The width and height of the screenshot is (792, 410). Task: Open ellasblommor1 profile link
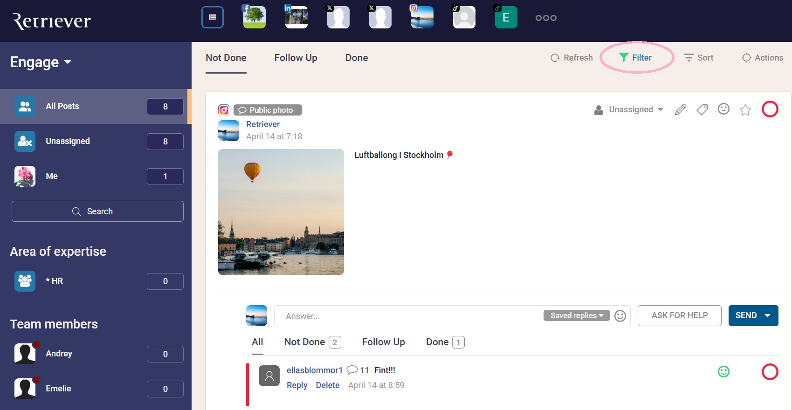pyautogui.click(x=315, y=370)
